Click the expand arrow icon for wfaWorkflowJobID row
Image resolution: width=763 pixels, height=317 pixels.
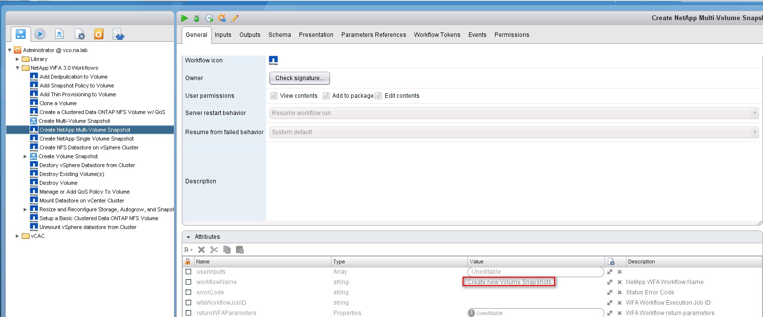pos(610,303)
